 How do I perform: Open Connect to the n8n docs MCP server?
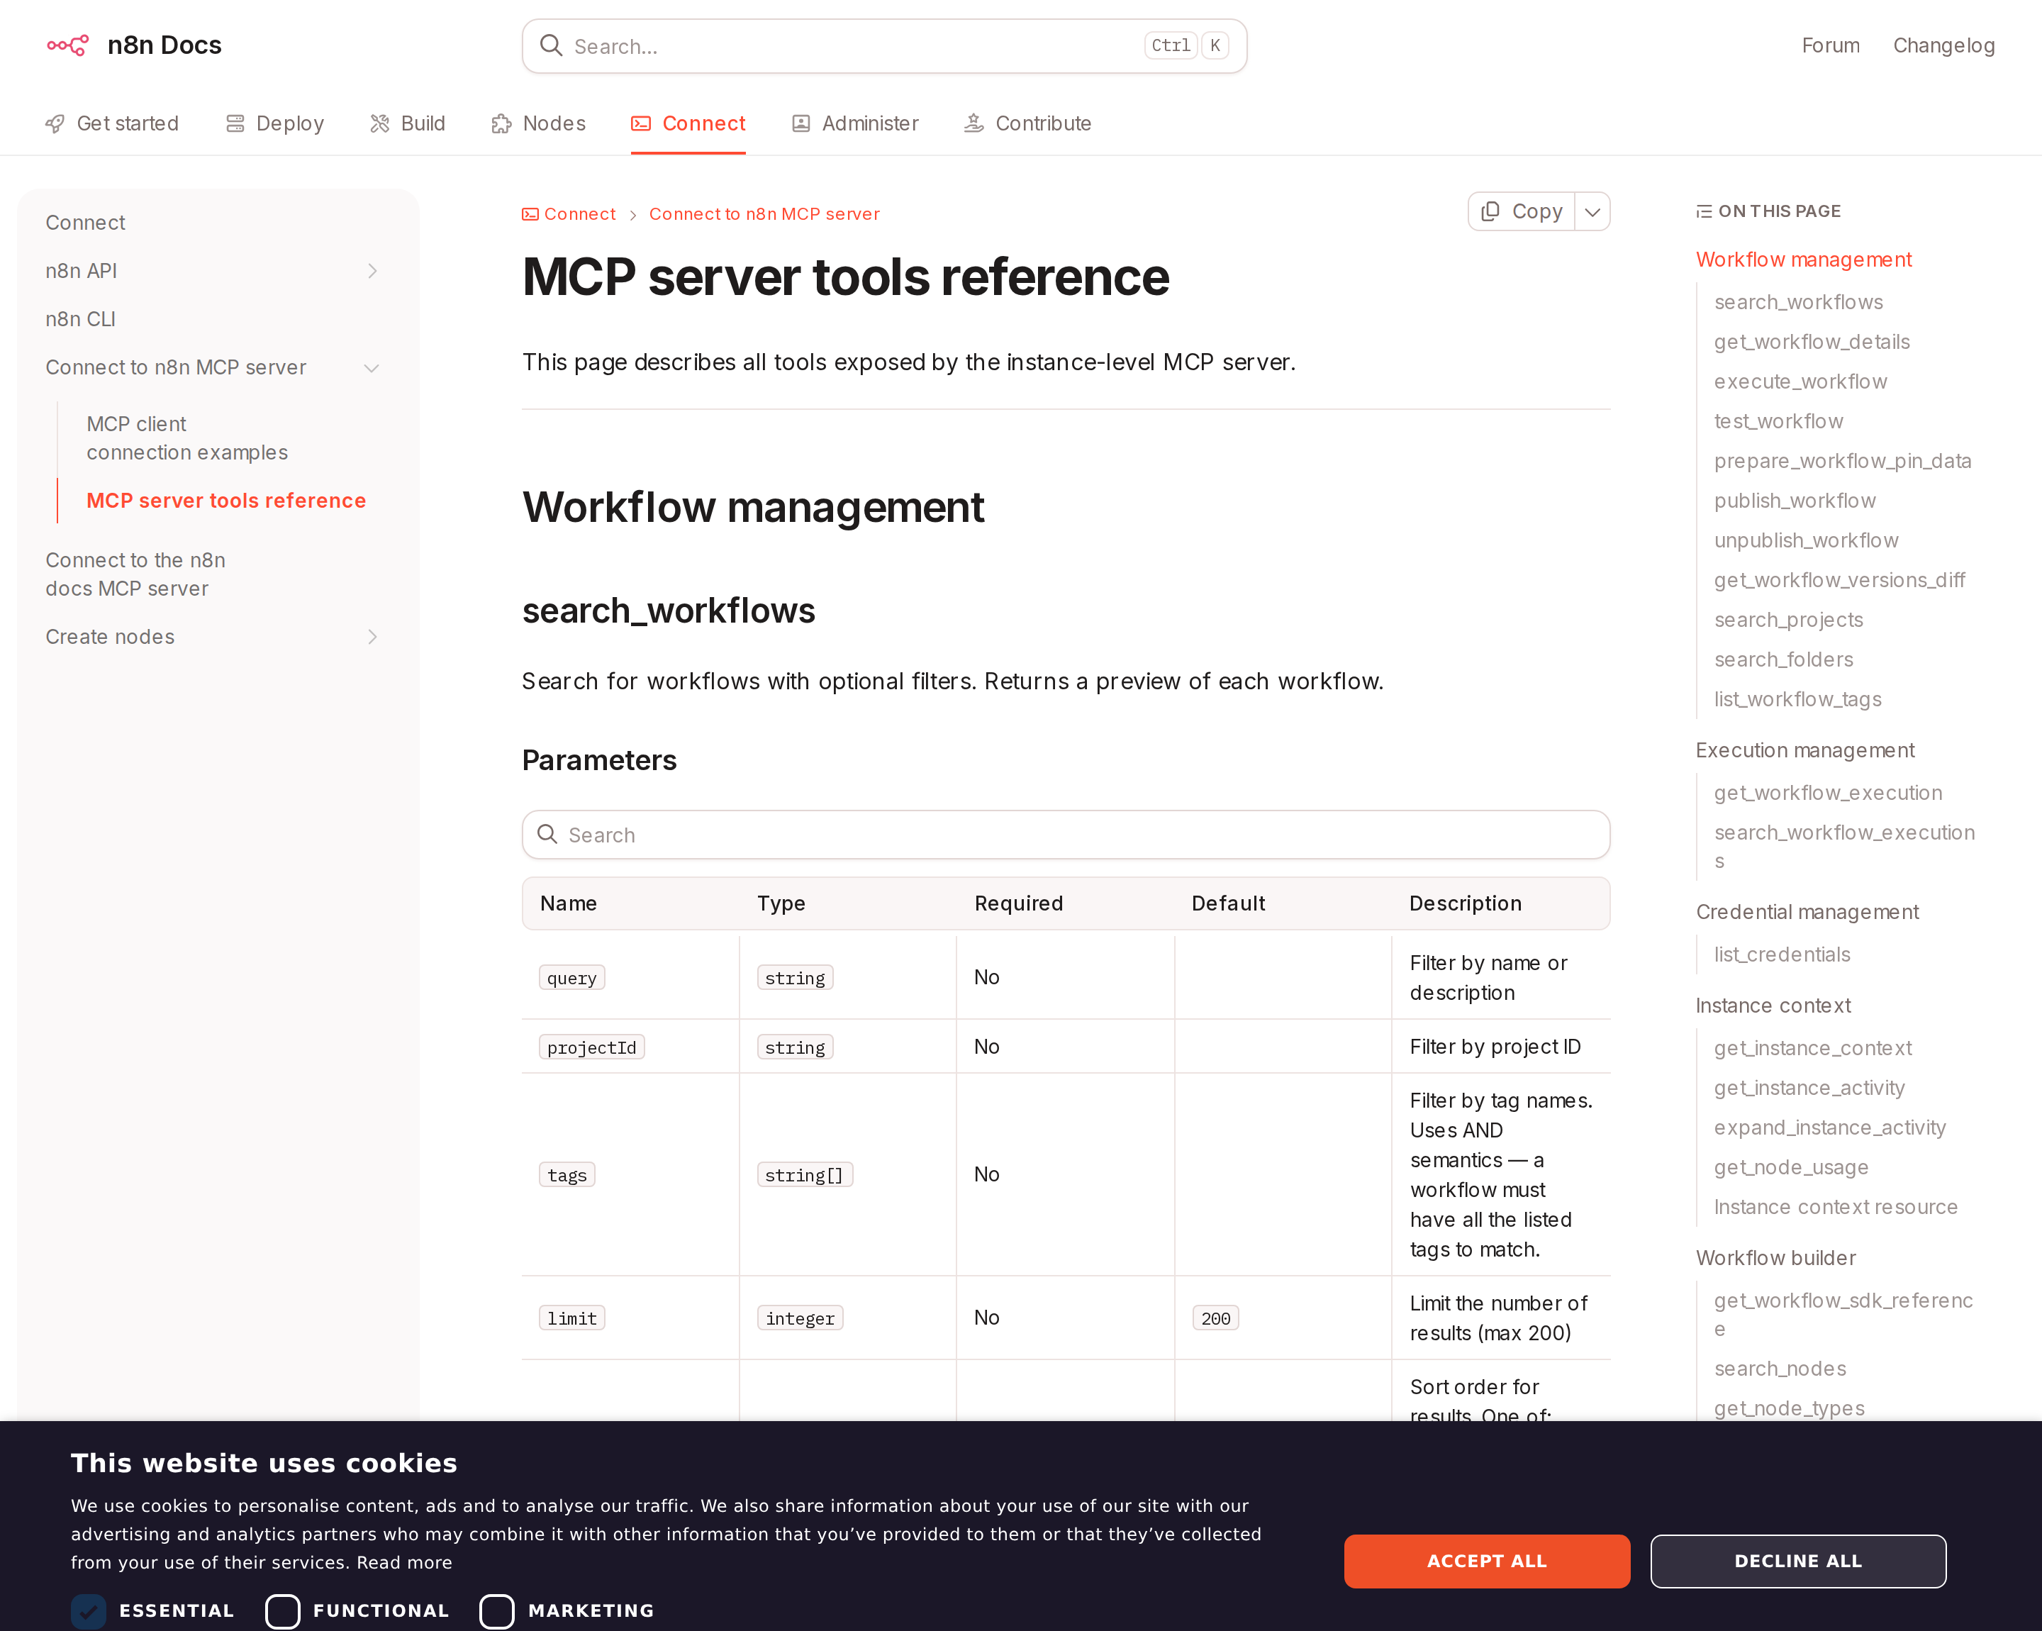tap(135, 574)
